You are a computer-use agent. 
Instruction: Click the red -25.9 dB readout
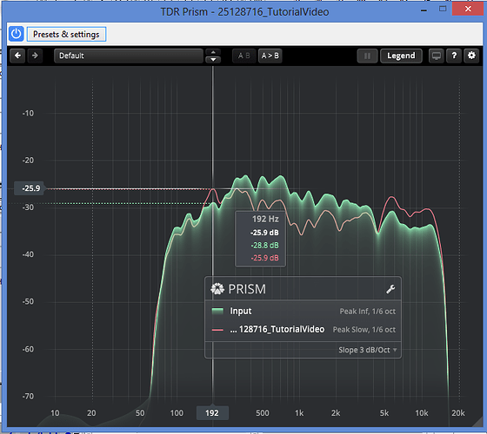(x=265, y=258)
